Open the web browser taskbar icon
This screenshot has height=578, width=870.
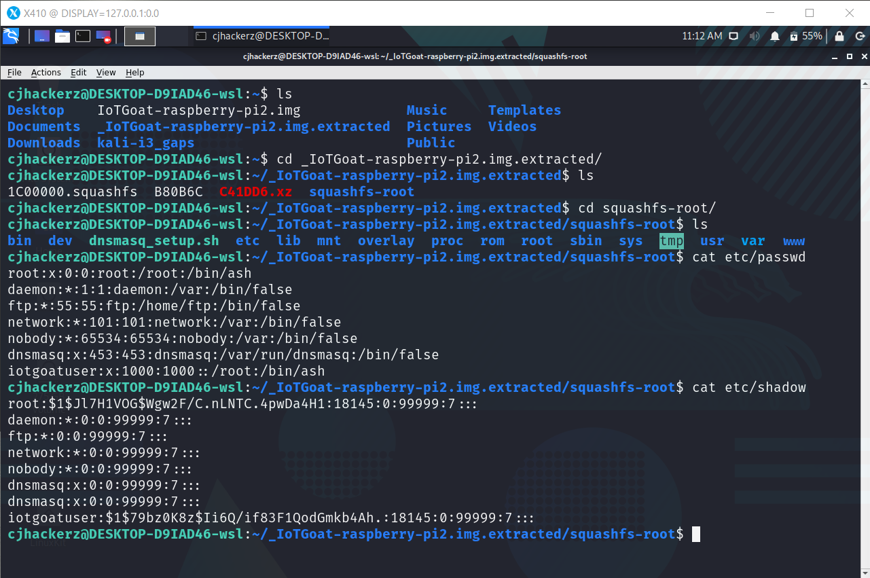(41, 37)
